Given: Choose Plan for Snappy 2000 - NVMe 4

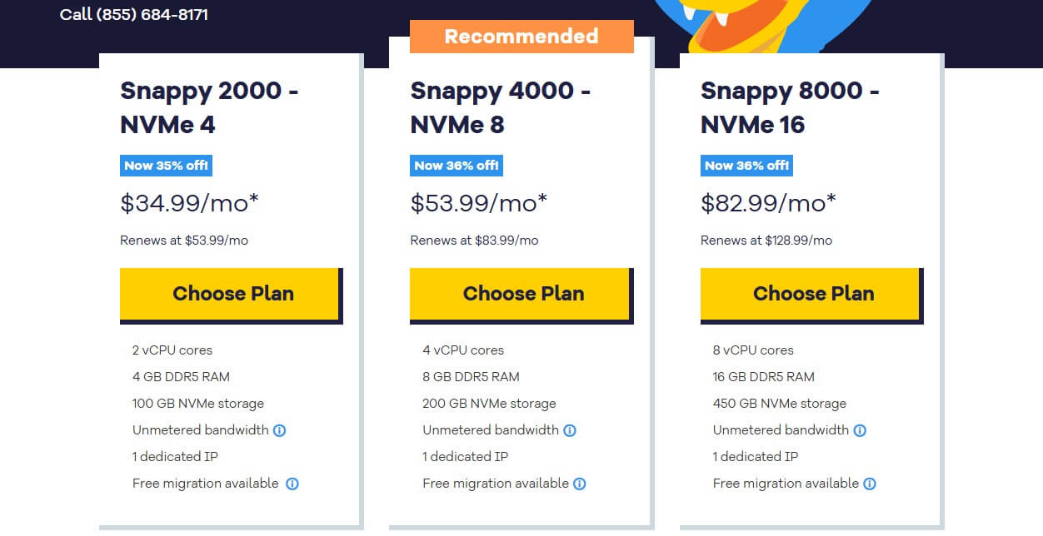Looking at the screenshot, I should [x=232, y=294].
